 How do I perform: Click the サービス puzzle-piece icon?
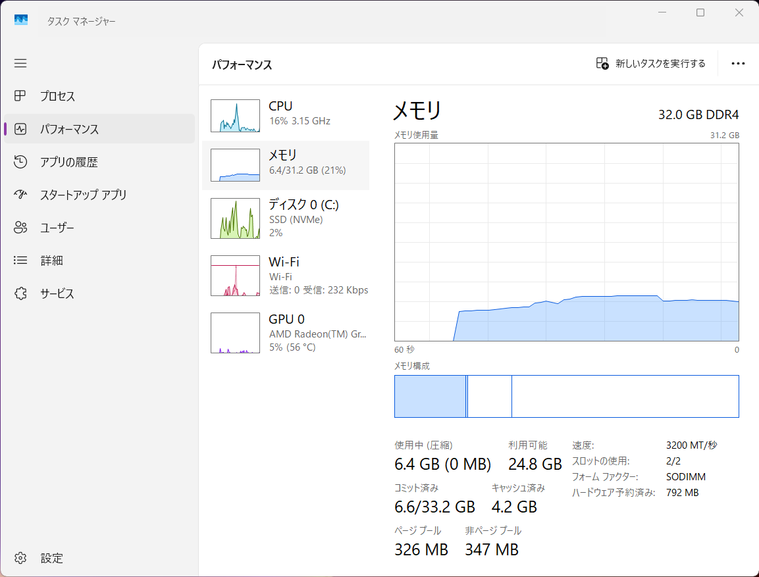pos(20,293)
